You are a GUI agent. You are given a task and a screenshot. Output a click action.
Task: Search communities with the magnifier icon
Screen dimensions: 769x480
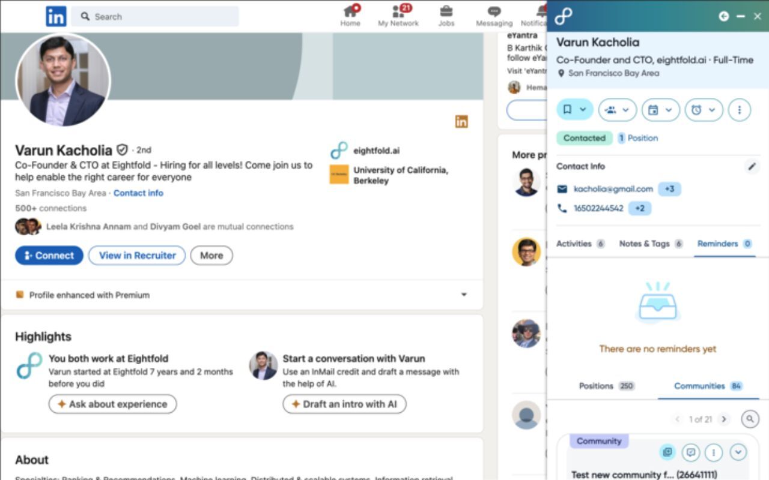pos(750,419)
